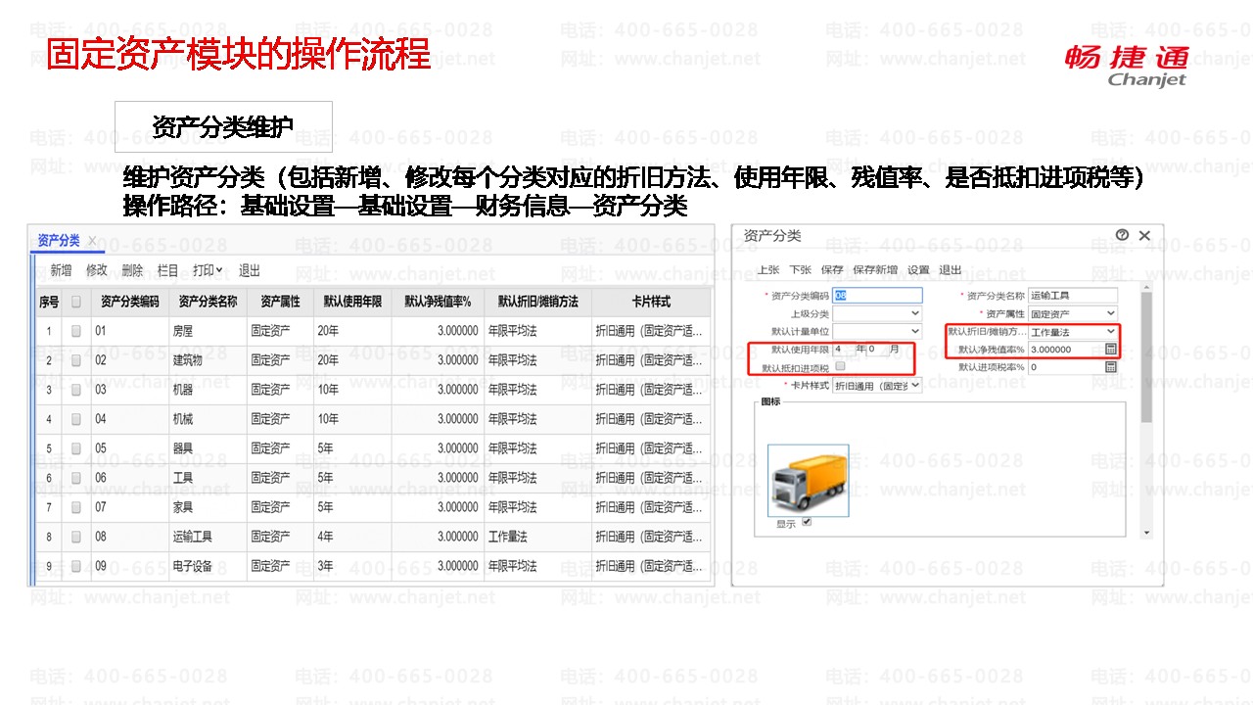The width and height of the screenshot is (1253, 705).
Task: Expand the 上级分类 dropdown
Action: [877, 313]
